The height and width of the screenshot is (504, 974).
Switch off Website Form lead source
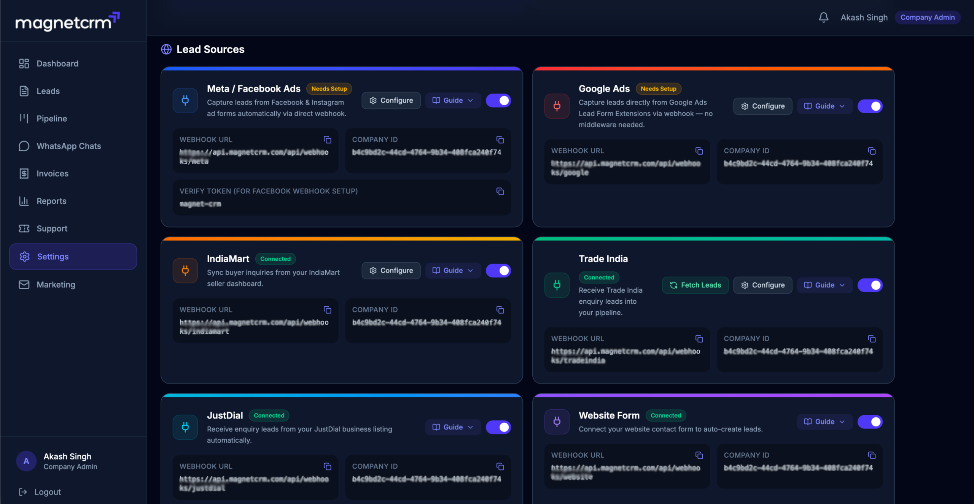click(870, 422)
